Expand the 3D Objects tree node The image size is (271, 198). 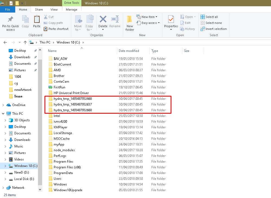coord(5,120)
